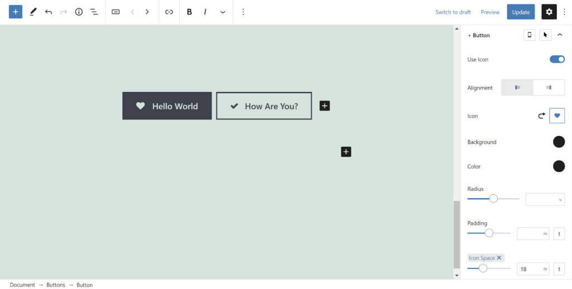This screenshot has width=572, height=289.
Task: Move block left arrow
Action: coord(132,12)
